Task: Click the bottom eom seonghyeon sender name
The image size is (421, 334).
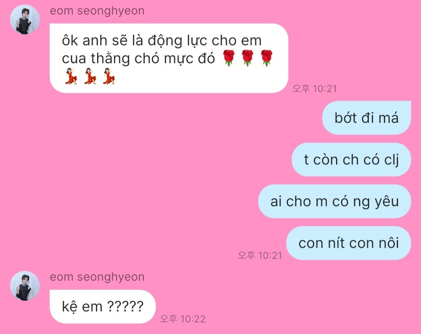Action: pos(97,277)
